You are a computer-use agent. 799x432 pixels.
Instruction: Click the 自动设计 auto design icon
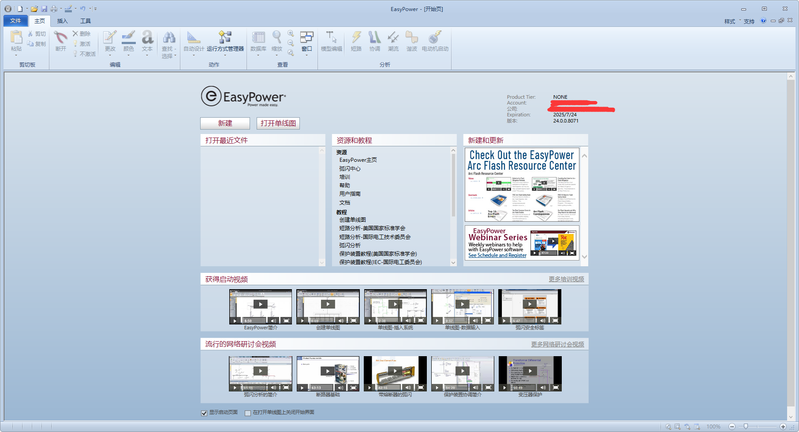click(x=194, y=37)
